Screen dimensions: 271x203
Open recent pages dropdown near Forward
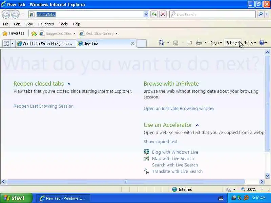pos(23,15)
